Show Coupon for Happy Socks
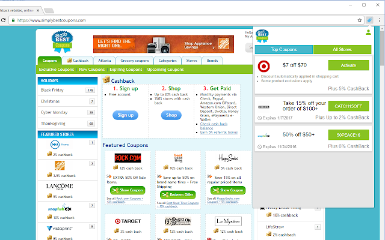This screenshot has width=385, height=240. tap(228, 190)
